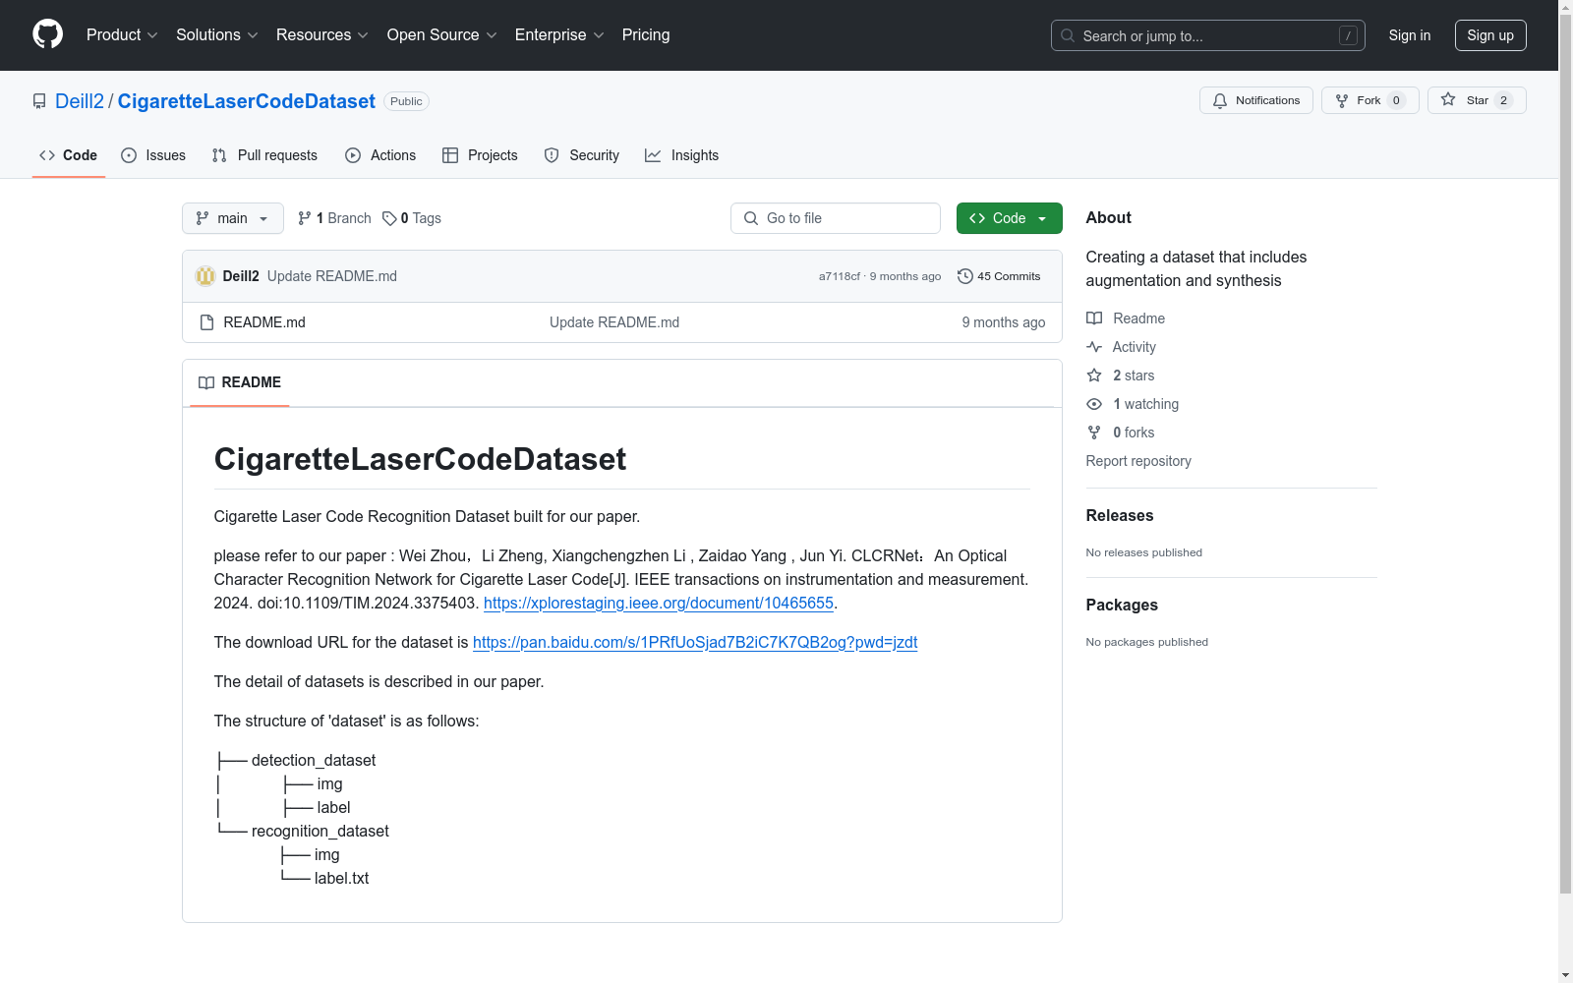Click the Packages heading link

1122,605
